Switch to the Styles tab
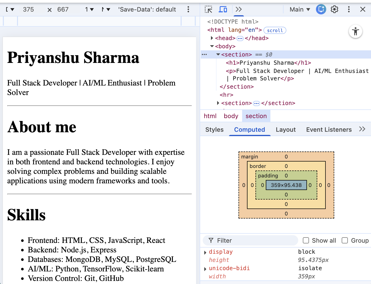Screen dimensions: 371x284 [x=214, y=130]
